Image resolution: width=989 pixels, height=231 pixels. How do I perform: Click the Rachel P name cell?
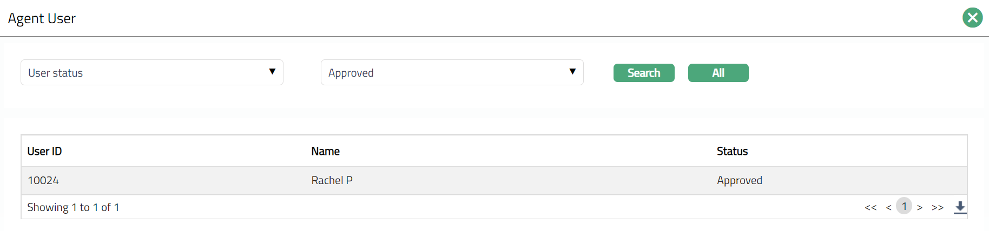point(332,180)
